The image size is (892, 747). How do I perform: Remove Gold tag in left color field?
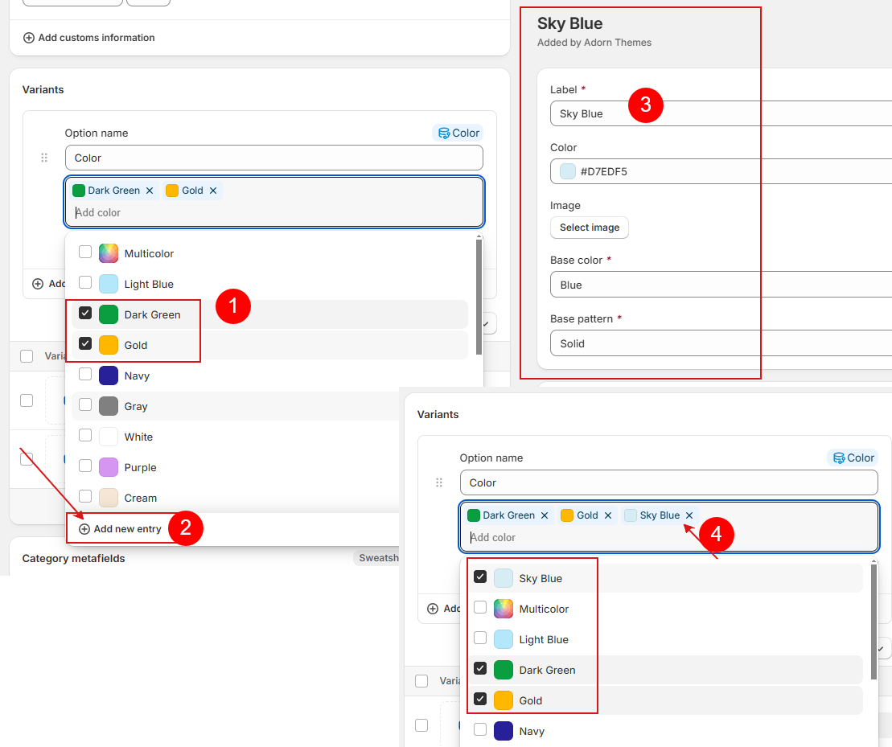pos(213,191)
